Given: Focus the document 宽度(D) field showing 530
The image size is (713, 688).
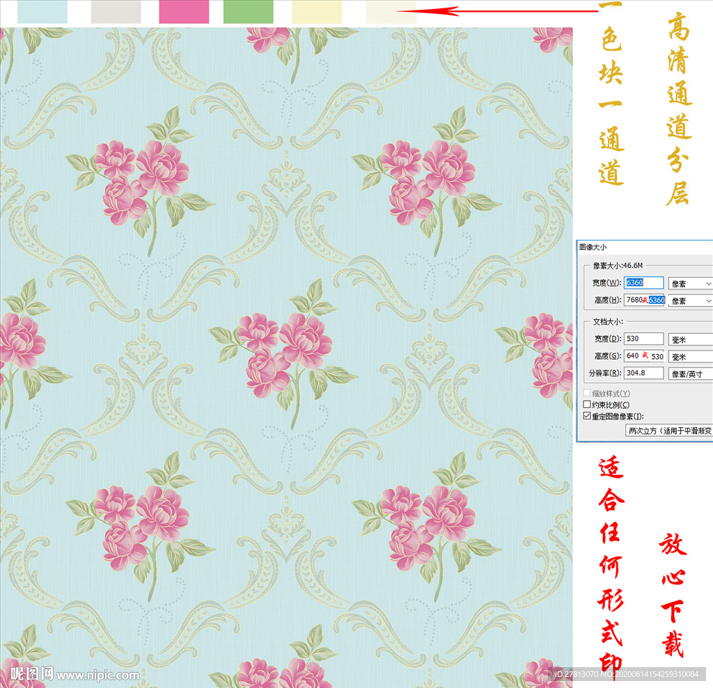Looking at the screenshot, I should (x=644, y=339).
